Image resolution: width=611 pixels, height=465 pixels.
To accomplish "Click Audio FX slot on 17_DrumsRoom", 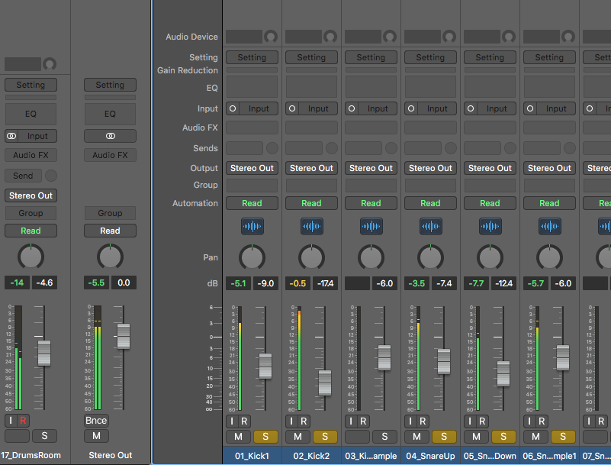I will pos(31,155).
